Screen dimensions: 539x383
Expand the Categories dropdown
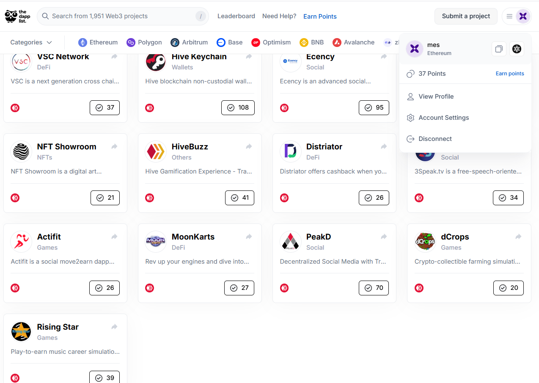pyautogui.click(x=31, y=42)
